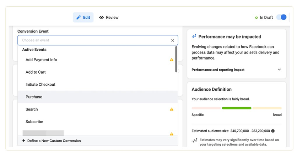Click the estimates trend icon

click(x=194, y=140)
